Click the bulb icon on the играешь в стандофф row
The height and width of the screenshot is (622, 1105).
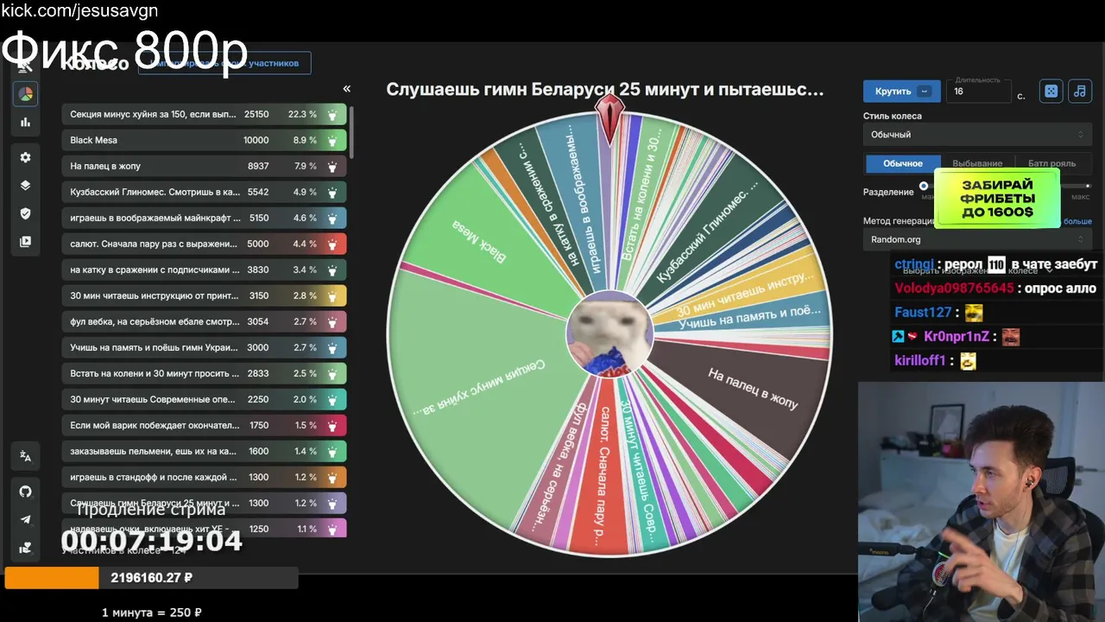tap(332, 477)
